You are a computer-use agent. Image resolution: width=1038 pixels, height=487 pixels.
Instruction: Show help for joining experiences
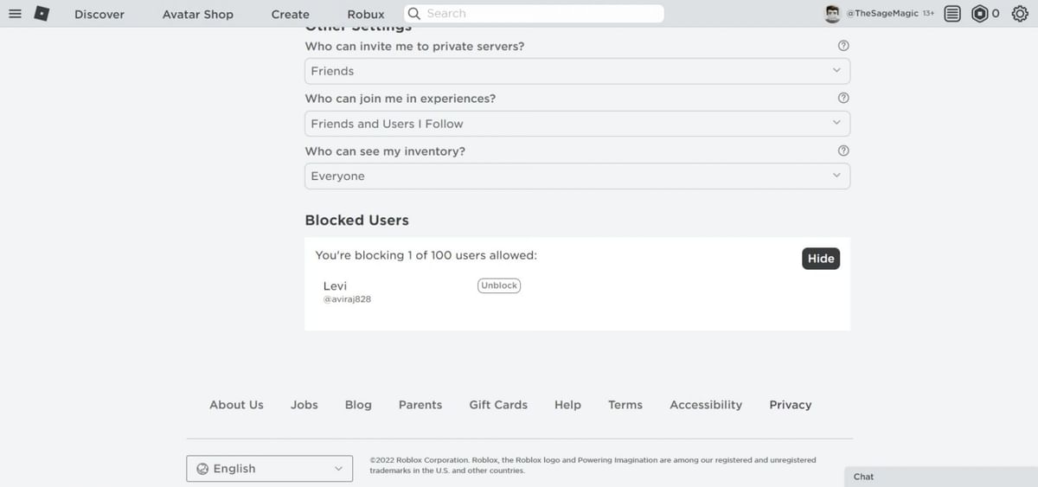(844, 99)
